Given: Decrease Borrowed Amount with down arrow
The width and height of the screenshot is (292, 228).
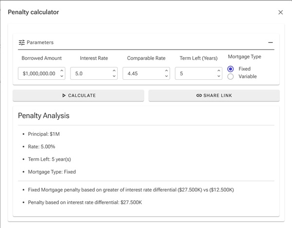Looking at the screenshot, I should [x=61, y=76].
